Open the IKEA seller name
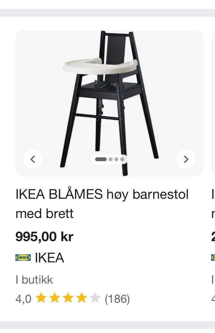This screenshot has height=333, width=215. point(49,258)
